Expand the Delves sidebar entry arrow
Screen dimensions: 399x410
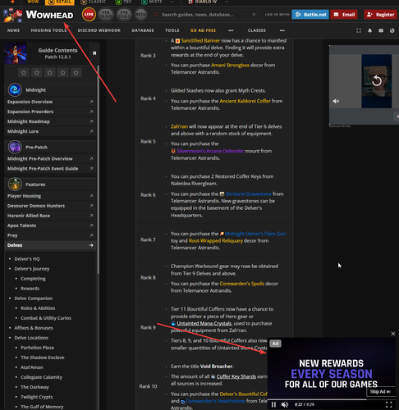91,245
